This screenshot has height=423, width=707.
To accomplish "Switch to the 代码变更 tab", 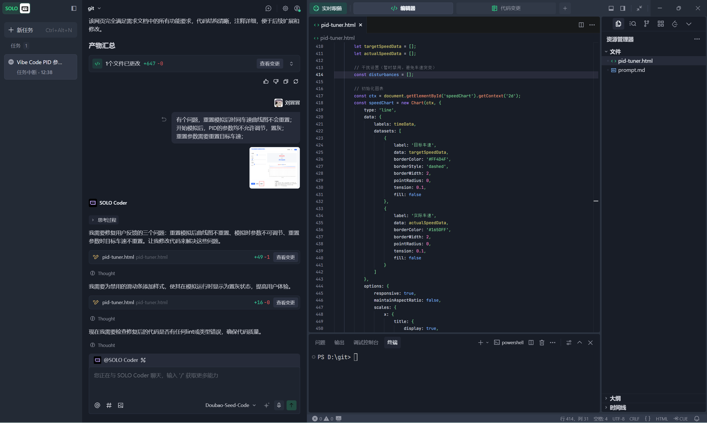I will 506,8.
